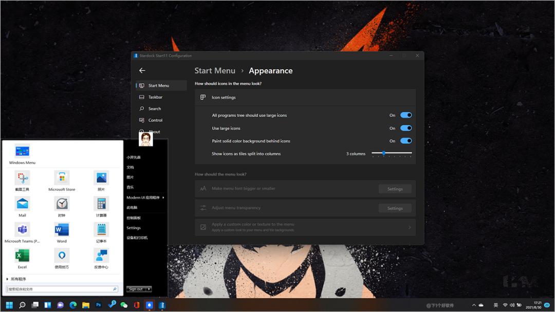Open Excel in the start menu

(22, 256)
